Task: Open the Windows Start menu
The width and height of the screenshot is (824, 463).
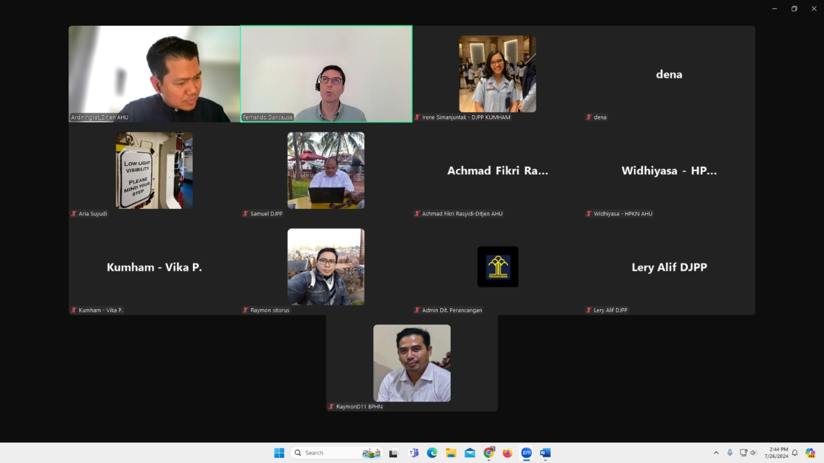Action: pyautogui.click(x=279, y=453)
